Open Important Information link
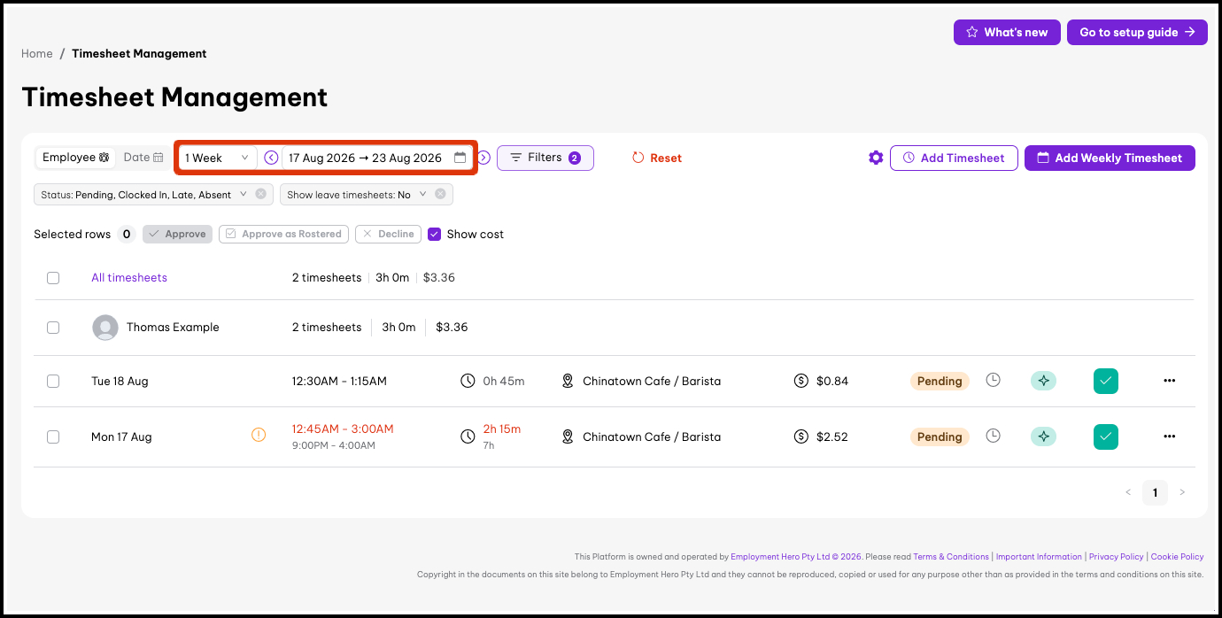1222x618 pixels. click(x=1039, y=557)
